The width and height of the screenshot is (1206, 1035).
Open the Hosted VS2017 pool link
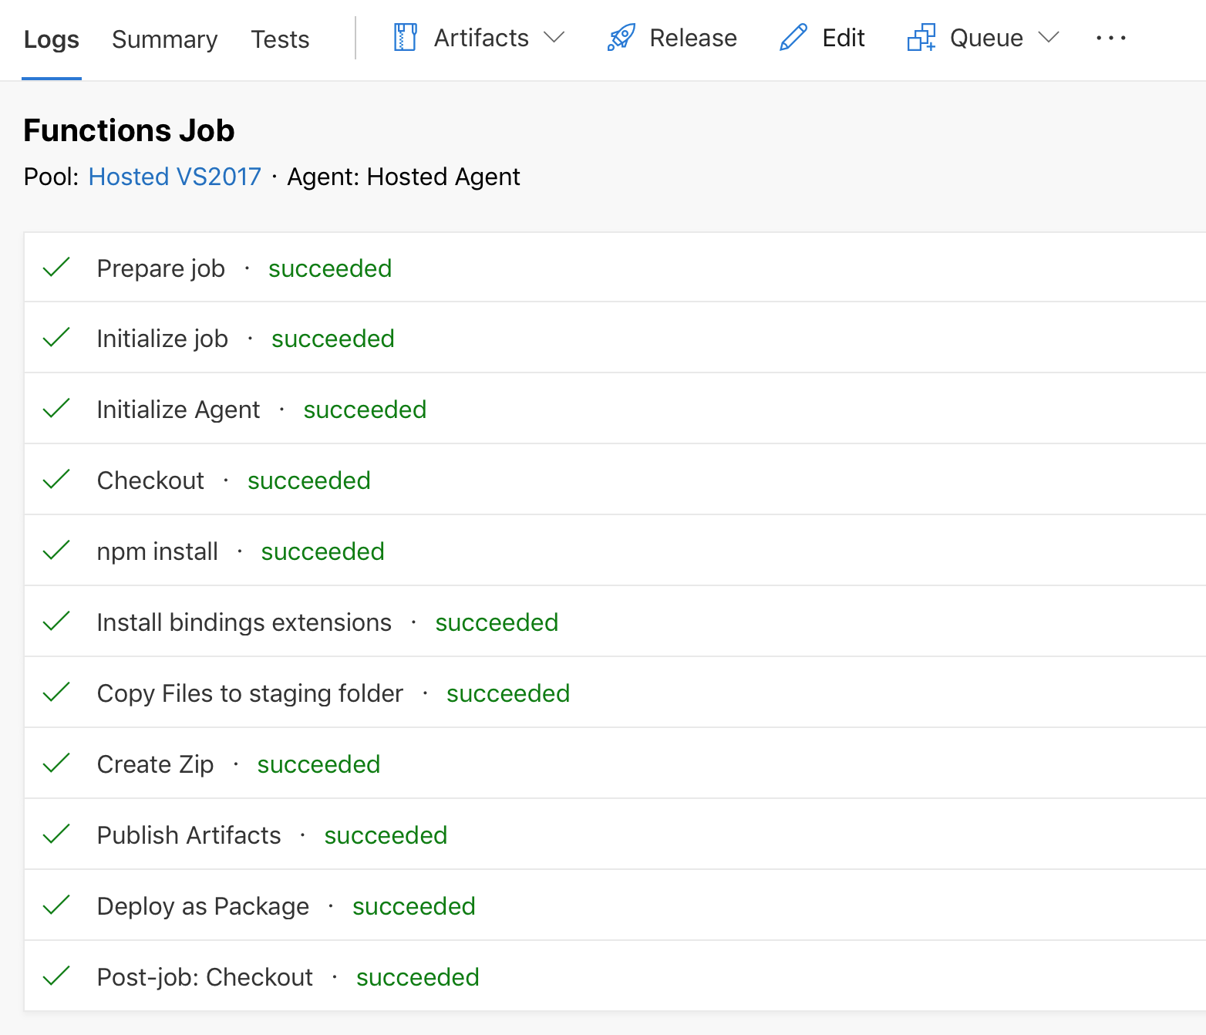(174, 177)
